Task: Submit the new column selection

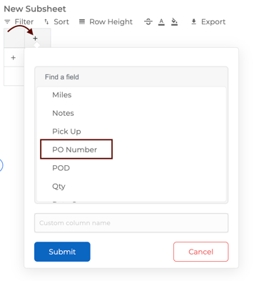Action: tap(62, 252)
